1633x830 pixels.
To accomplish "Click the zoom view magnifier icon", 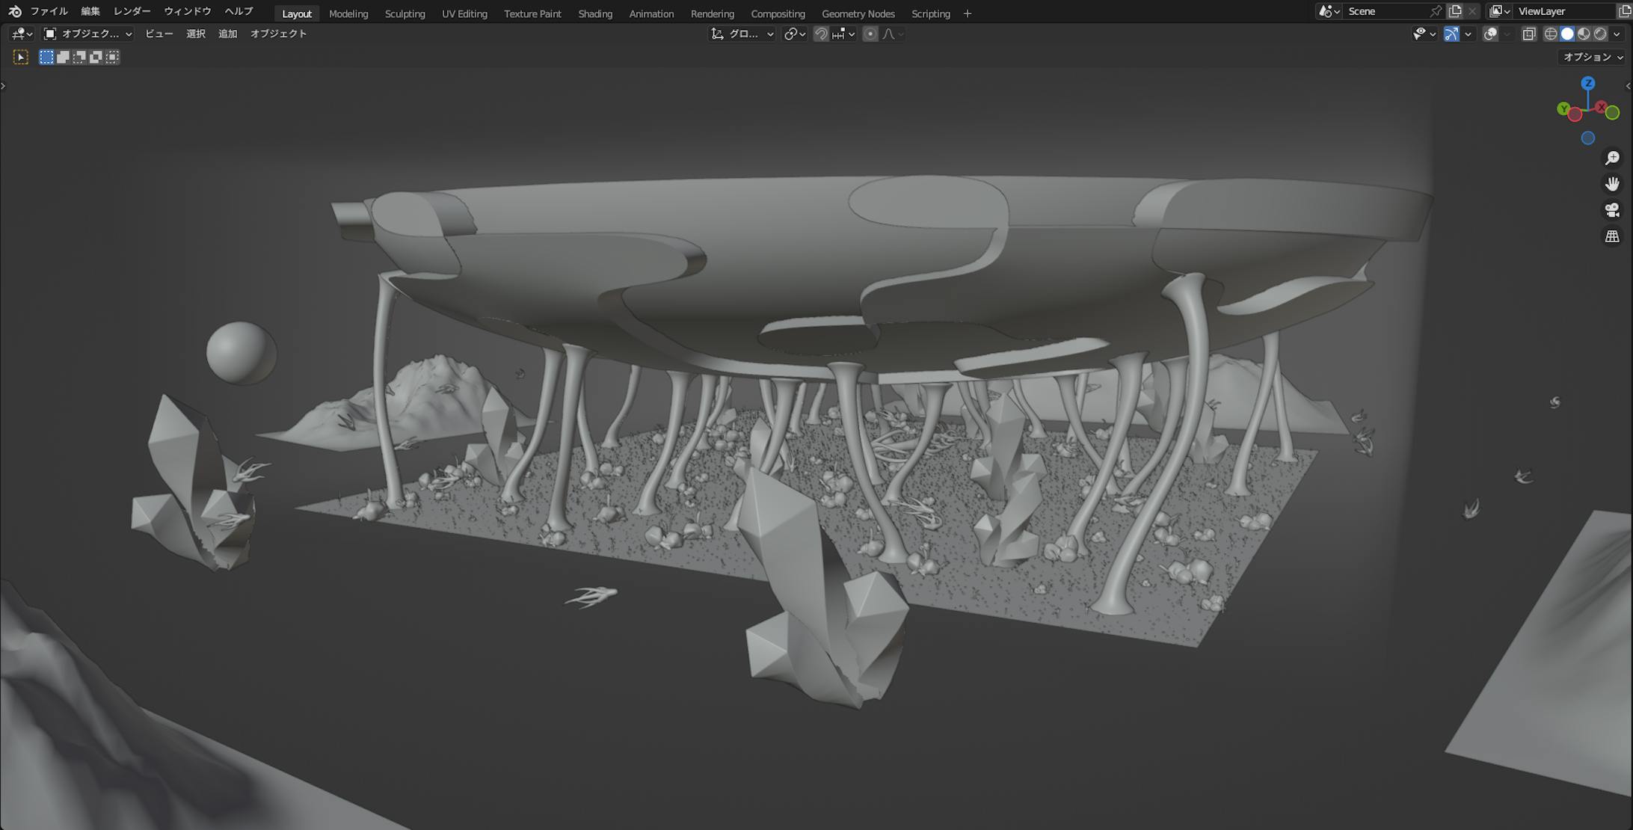I will tap(1612, 158).
